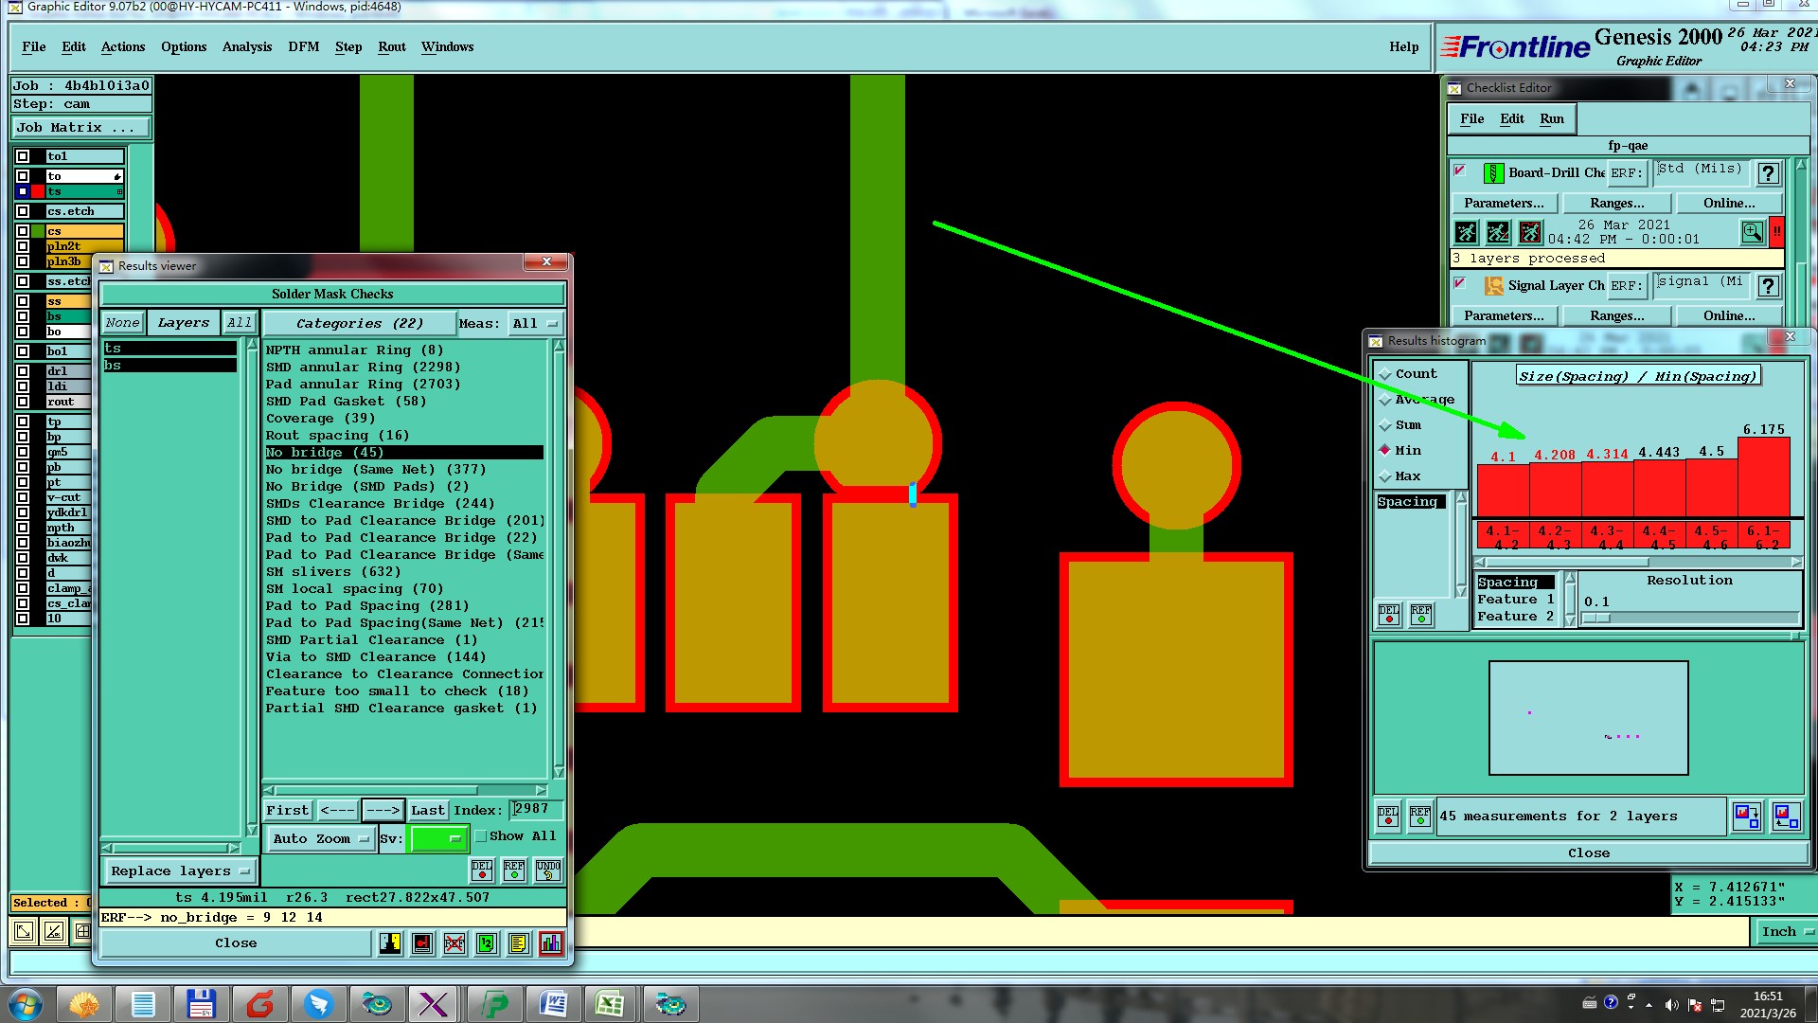Open the Auto Zoom dropdown
This screenshot has width=1818, height=1023.
point(320,839)
